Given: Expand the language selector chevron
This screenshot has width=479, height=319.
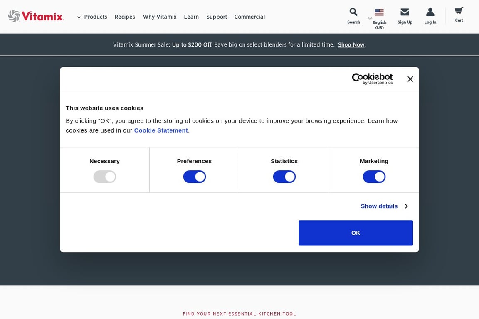Looking at the screenshot, I should tap(370, 19).
